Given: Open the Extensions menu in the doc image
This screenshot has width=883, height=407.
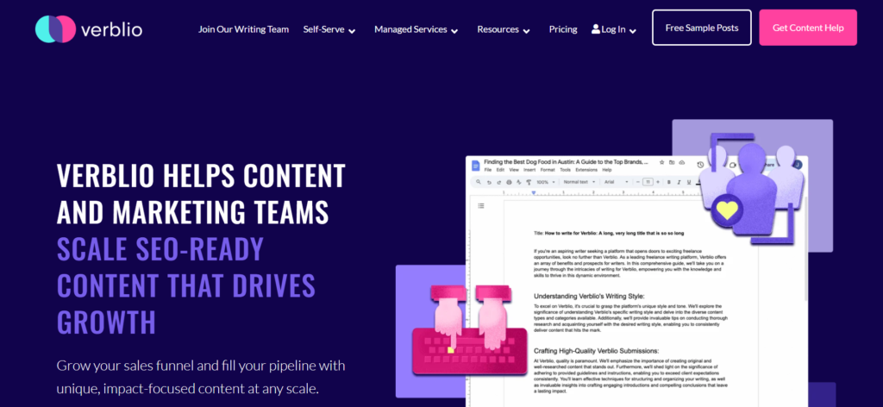Looking at the screenshot, I should click(x=586, y=170).
